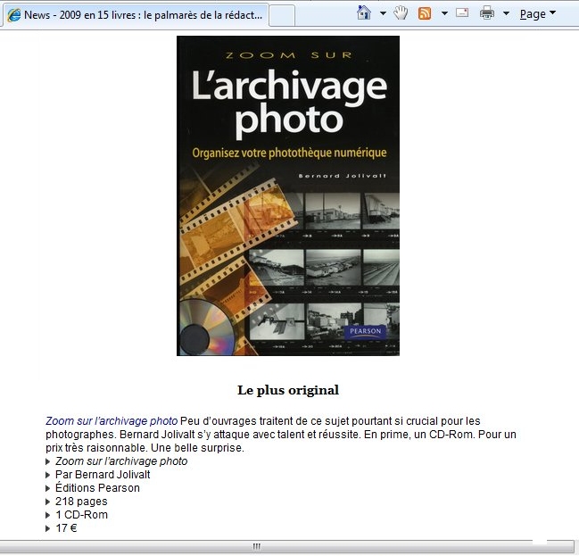
Task: Expand the Print options dropdown arrow
Action: (x=506, y=14)
